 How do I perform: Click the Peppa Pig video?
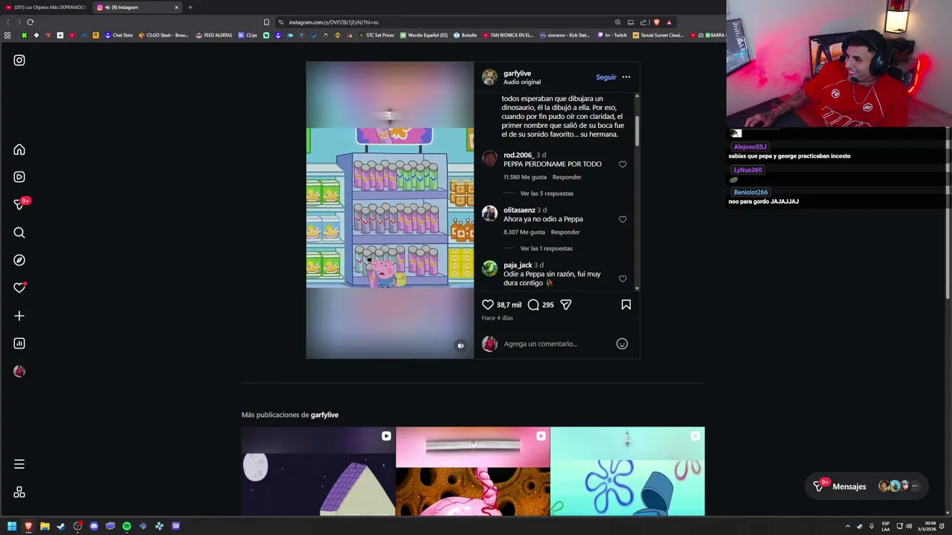[x=390, y=210]
